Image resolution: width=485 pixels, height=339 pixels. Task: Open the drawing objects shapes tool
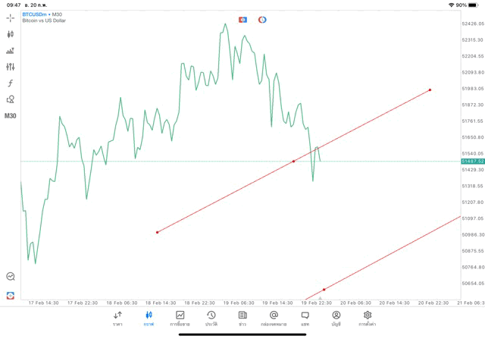coord(11,99)
